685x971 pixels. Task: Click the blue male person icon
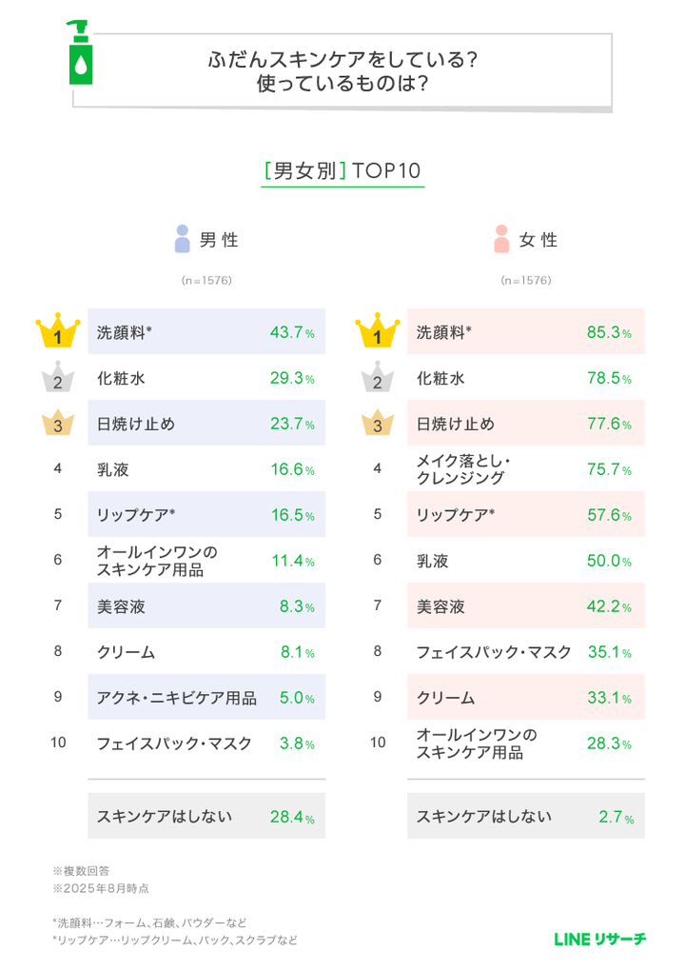pos(183,239)
